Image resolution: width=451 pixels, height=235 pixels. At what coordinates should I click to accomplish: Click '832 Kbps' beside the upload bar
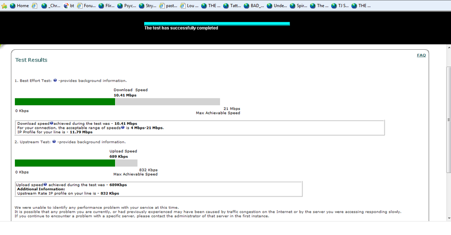(x=148, y=170)
